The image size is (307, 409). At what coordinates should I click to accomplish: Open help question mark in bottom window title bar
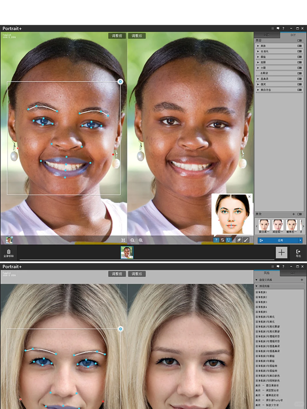click(x=283, y=266)
